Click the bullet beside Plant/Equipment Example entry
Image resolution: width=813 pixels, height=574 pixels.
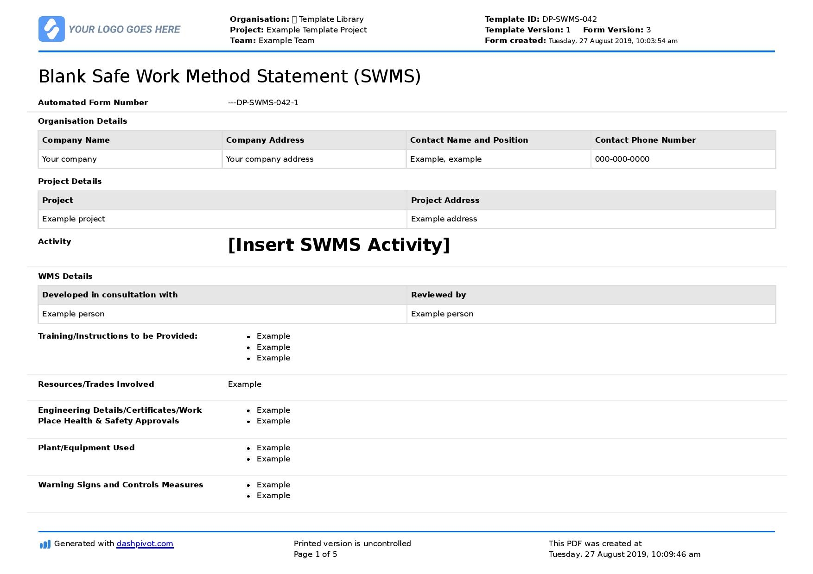point(249,448)
